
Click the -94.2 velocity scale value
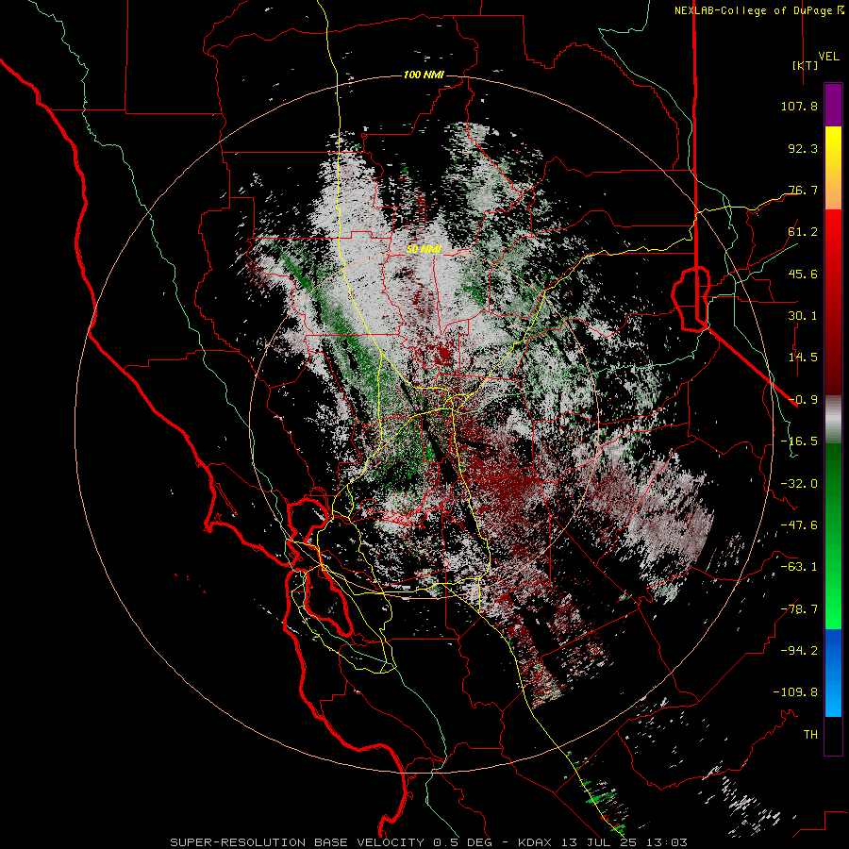[799, 651]
